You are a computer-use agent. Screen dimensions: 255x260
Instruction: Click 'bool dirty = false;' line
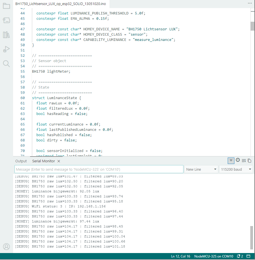point(57,140)
